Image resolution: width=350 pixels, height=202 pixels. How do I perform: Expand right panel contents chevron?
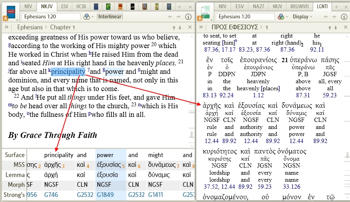(201, 27)
